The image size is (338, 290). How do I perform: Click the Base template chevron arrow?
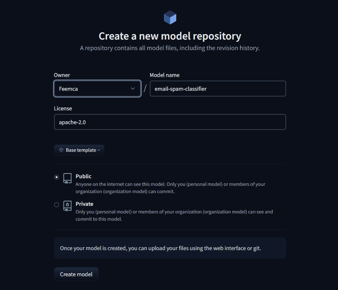99,150
